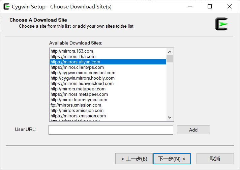Pick http://mirror.team-cymru.com mirror
Screen dimensions: 240x170
[108, 100]
